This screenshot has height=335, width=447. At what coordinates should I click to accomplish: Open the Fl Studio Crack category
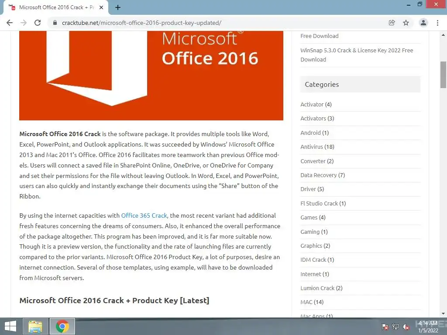pos(319,203)
